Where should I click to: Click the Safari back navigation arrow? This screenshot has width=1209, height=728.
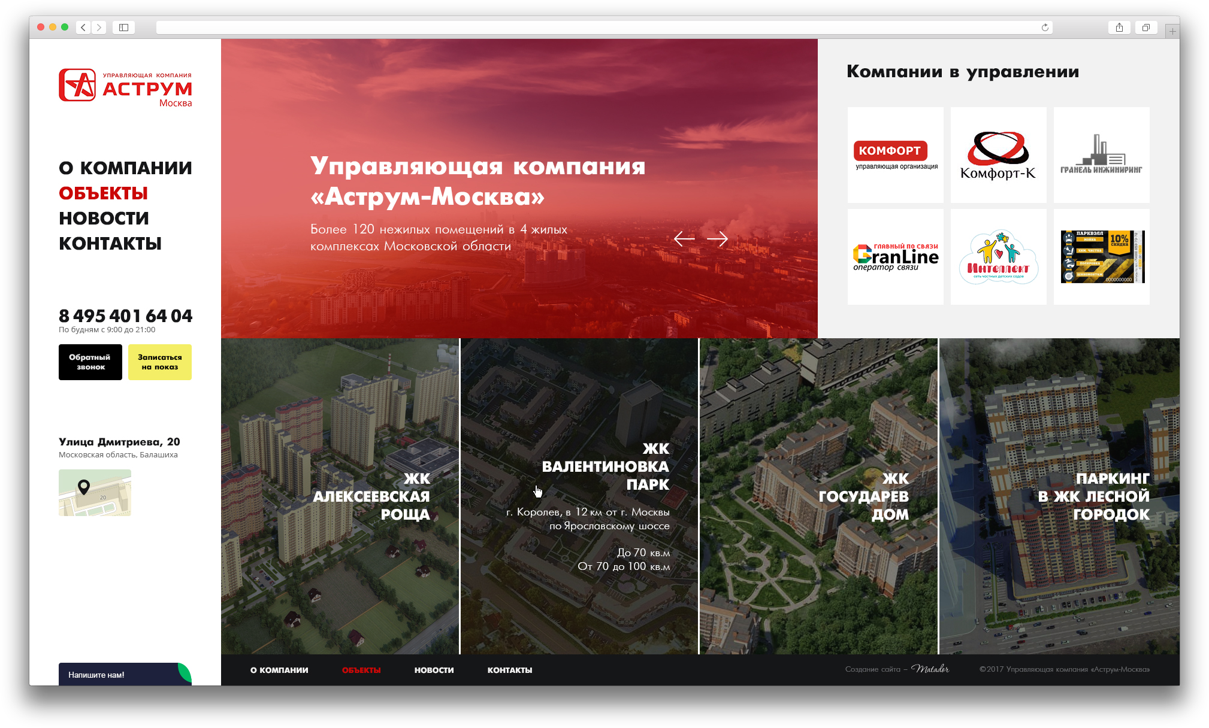click(83, 28)
